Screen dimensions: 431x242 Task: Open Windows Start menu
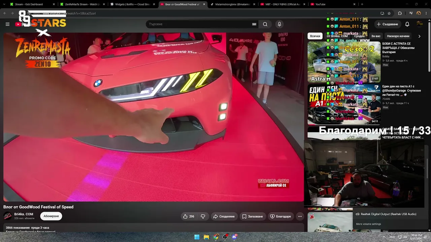pyautogui.click(x=197, y=237)
